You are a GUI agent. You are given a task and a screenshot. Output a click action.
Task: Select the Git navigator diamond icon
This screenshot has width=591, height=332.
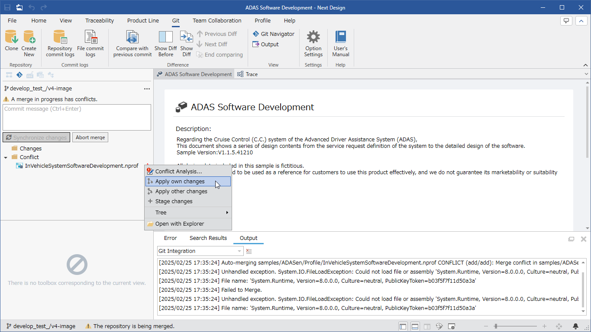tap(19, 75)
